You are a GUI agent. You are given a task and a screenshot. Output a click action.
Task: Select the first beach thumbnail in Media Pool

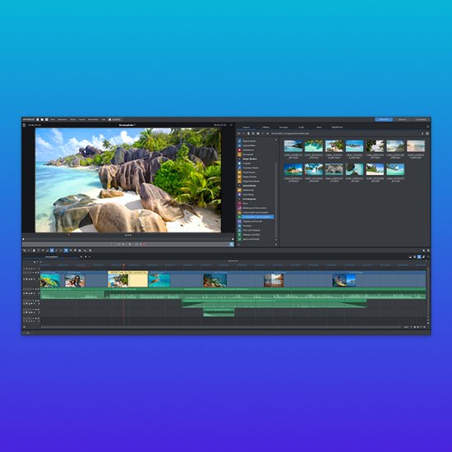pos(293,146)
